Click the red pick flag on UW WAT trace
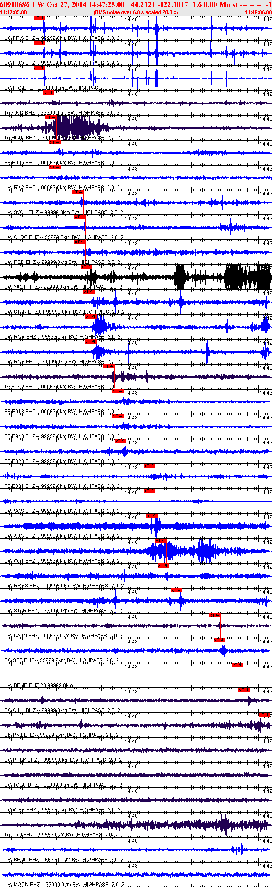 160,540
